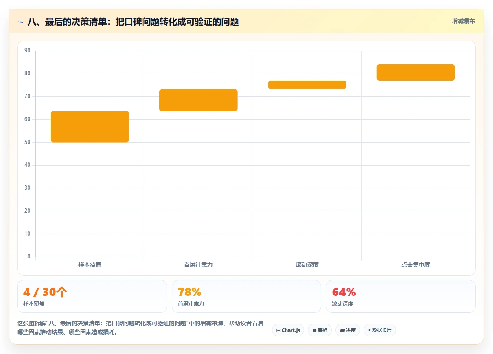
Task: Click the bar icon in the 进度 chip
Action: (342, 330)
